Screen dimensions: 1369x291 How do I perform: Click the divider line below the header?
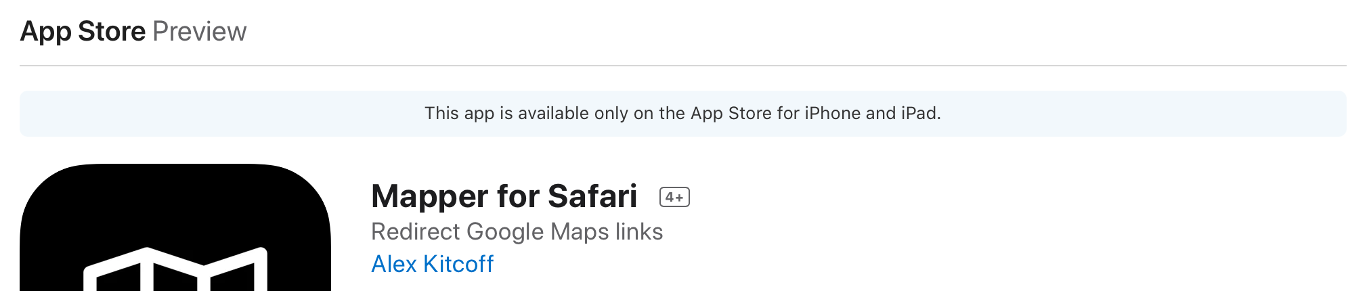click(x=682, y=66)
